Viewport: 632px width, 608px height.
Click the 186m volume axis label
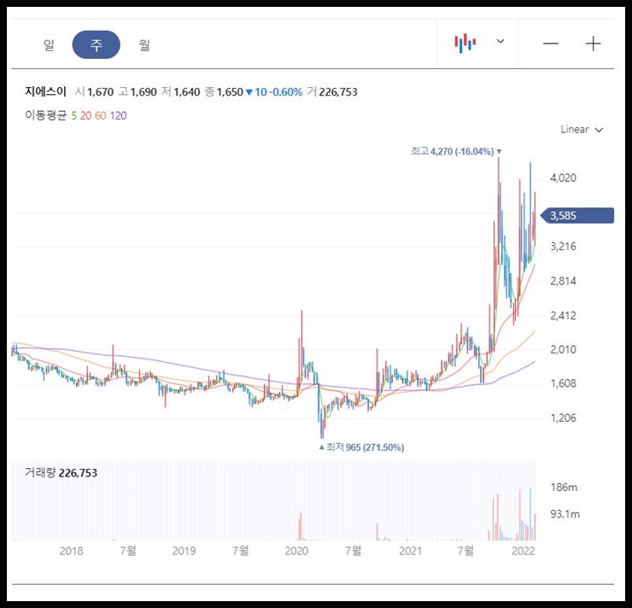564,488
